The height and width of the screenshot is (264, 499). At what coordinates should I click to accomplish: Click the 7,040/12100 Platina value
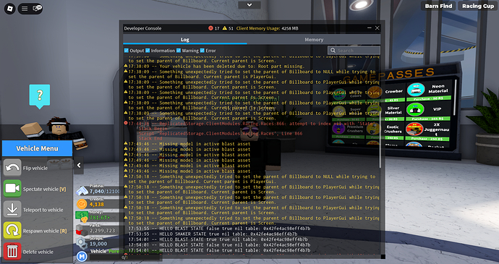point(104,191)
